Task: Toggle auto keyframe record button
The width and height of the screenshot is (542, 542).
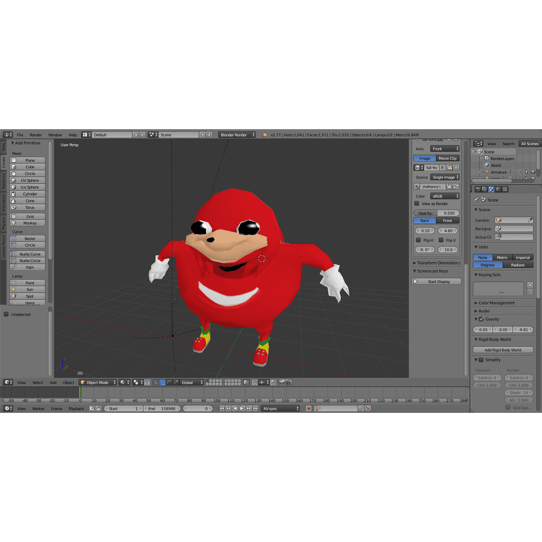Action: tap(309, 409)
